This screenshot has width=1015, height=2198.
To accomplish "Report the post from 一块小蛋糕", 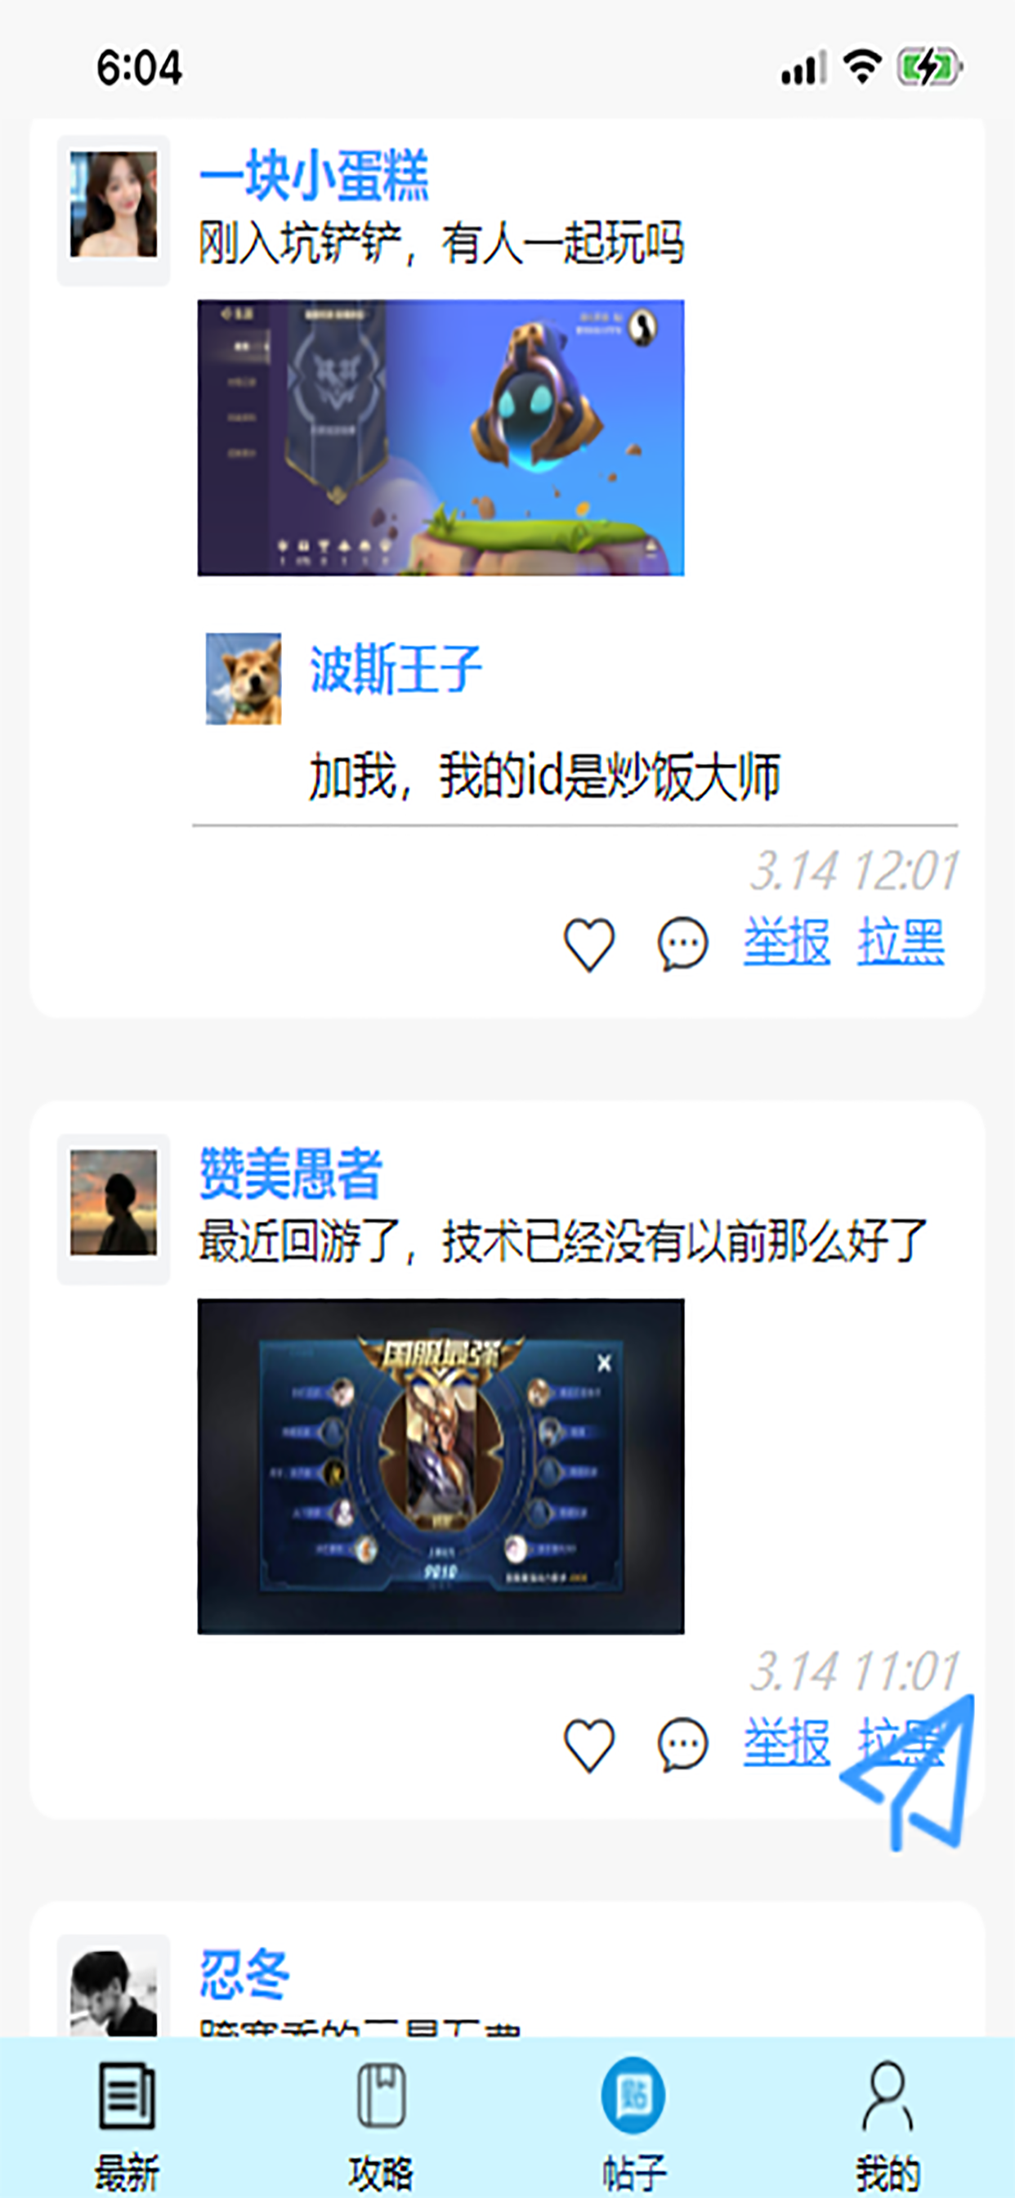I will [x=785, y=942].
